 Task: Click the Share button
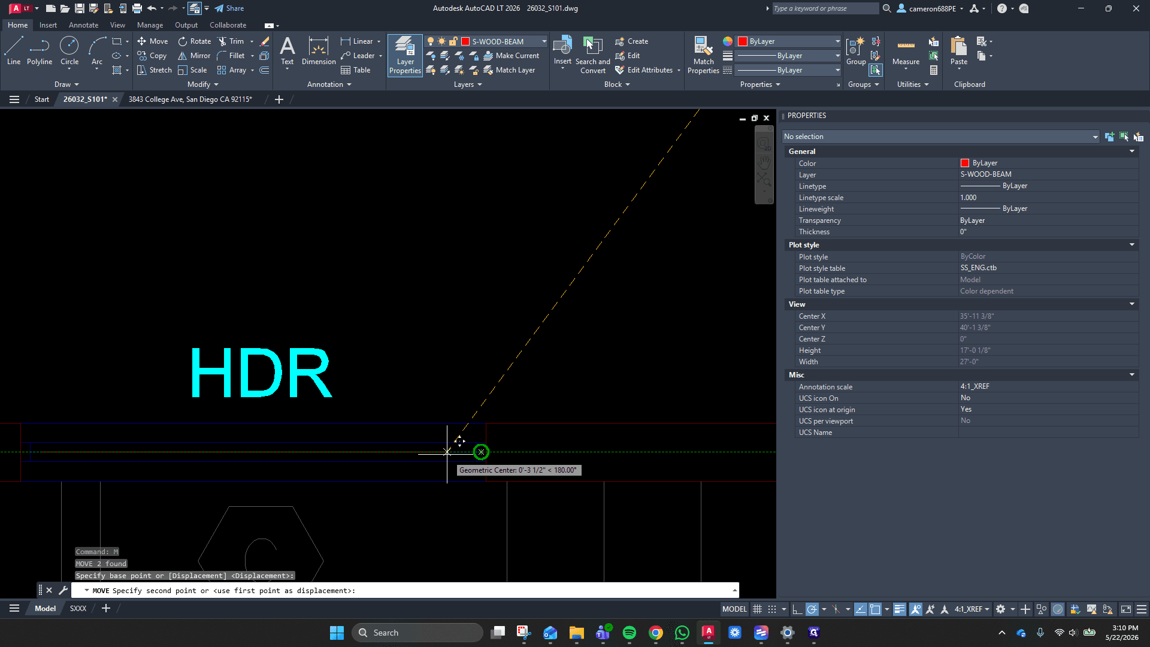pos(229,8)
